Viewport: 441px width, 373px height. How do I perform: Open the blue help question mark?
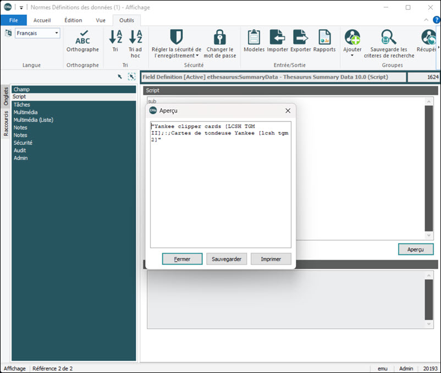pyautogui.click(x=437, y=20)
